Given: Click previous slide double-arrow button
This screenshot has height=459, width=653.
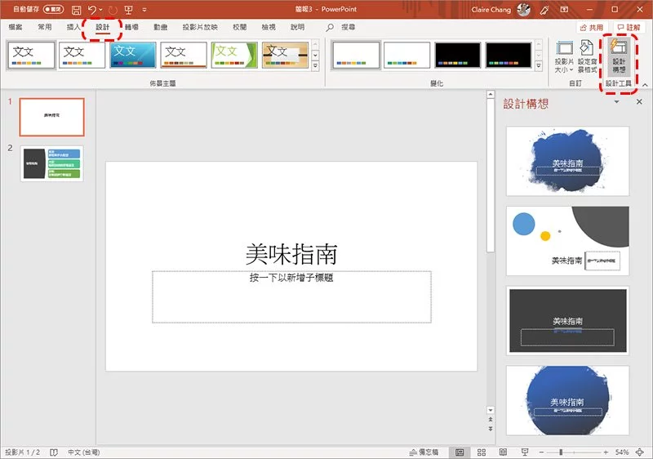Looking at the screenshot, I should (x=491, y=420).
